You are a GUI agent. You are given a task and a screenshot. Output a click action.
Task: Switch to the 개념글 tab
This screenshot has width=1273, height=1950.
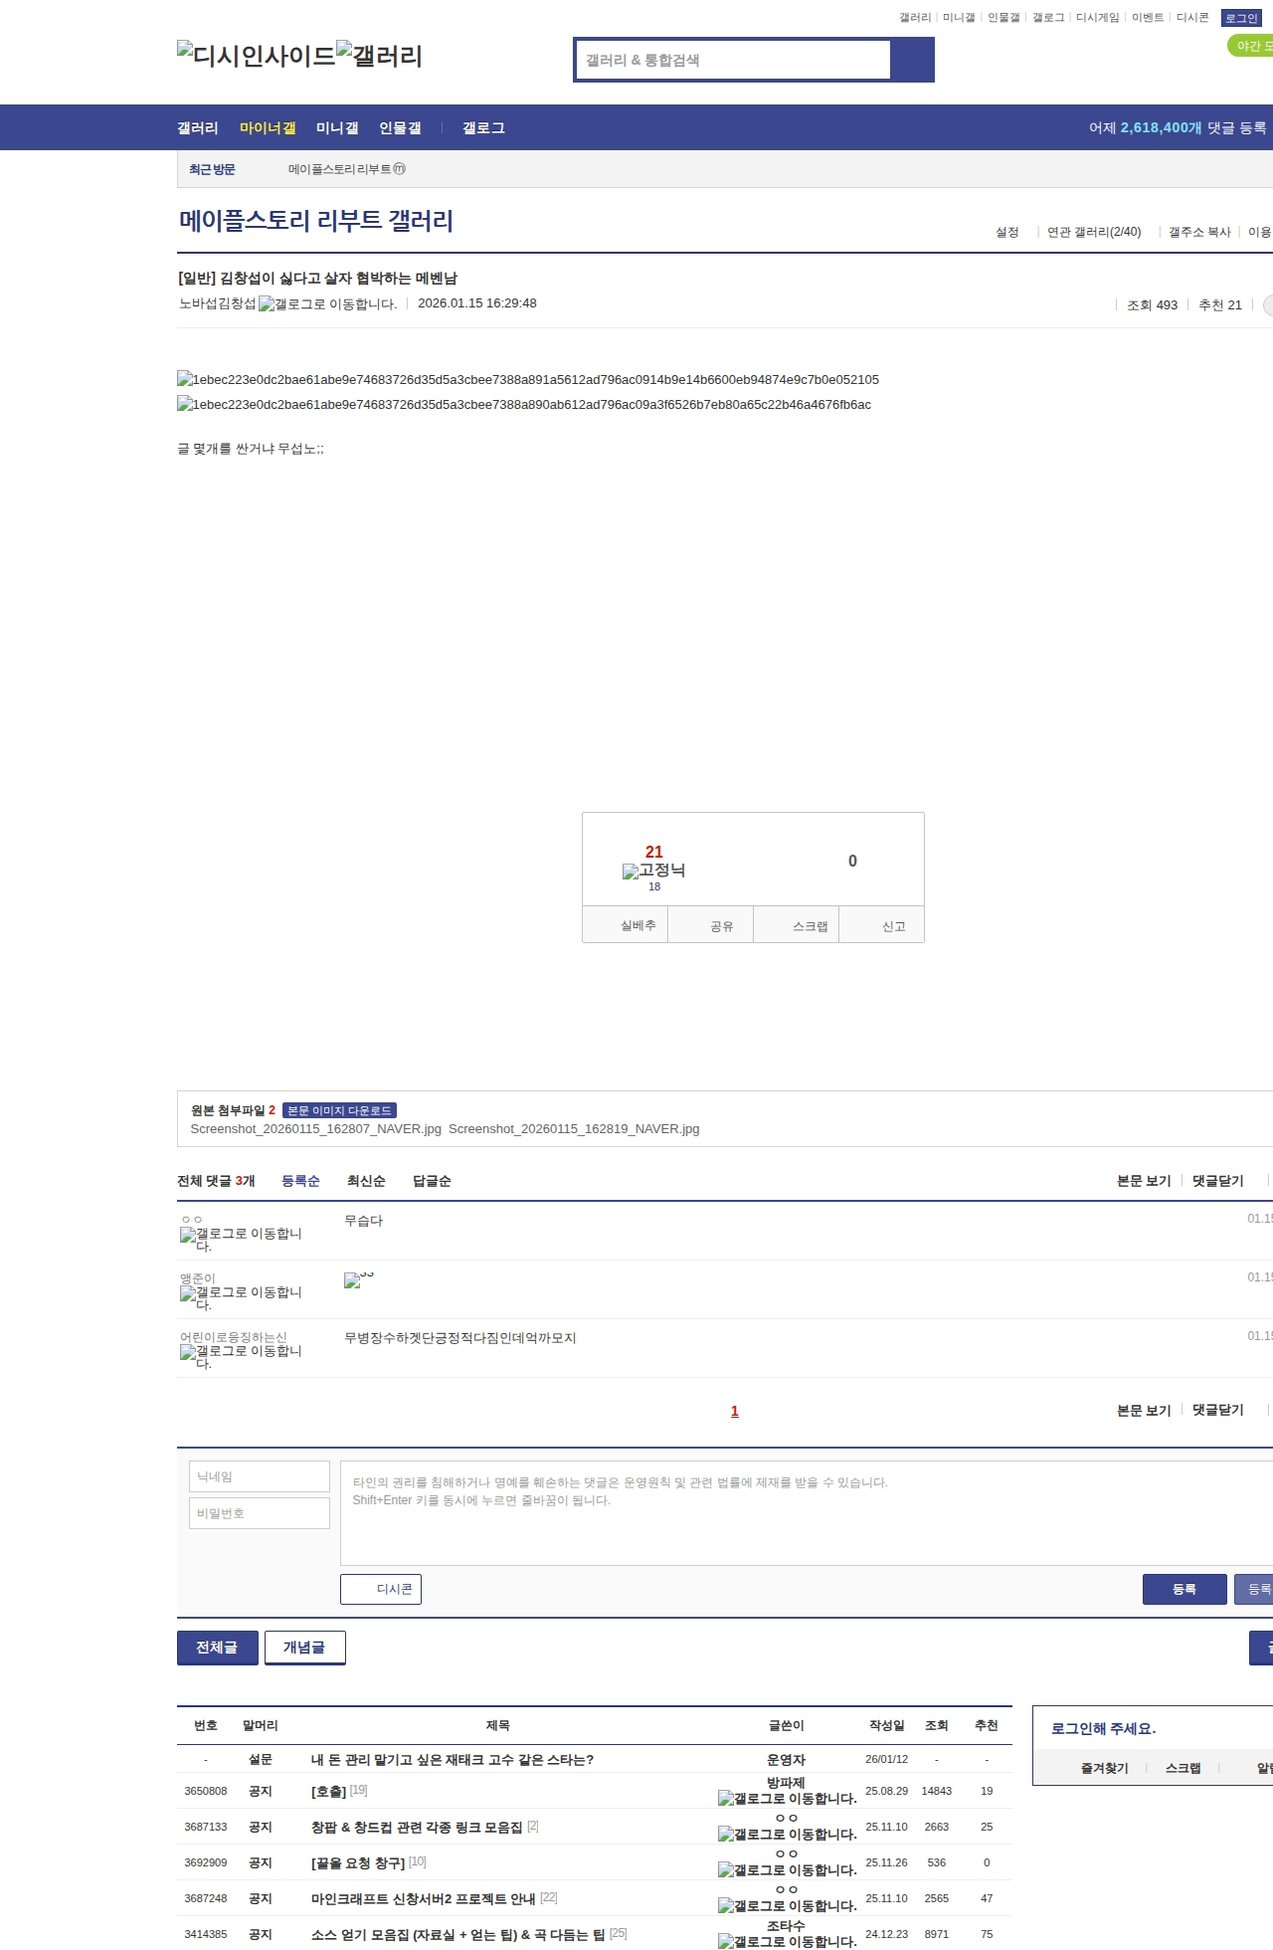click(x=305, y=1648)
